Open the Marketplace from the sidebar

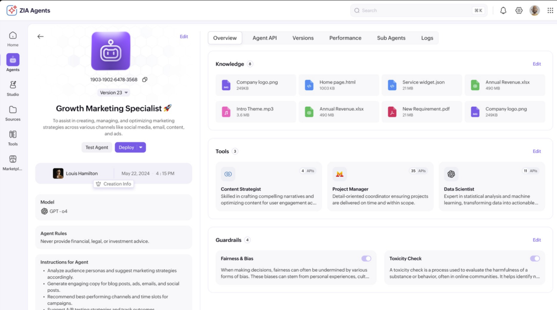[x=13, y=161]
